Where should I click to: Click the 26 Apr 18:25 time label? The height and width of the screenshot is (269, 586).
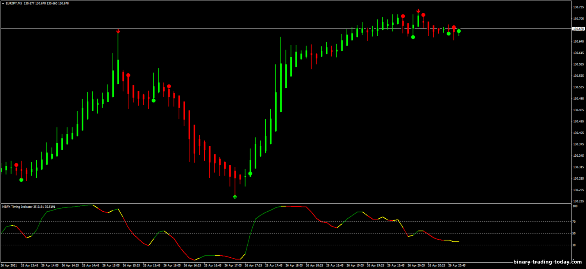(314, 265)
